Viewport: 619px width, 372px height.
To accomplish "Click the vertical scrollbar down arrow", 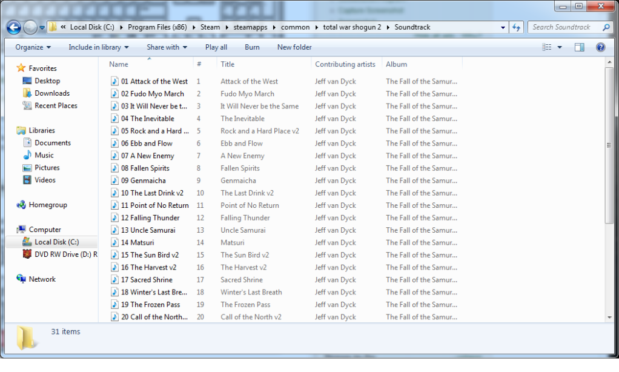I will click(609, 317).
